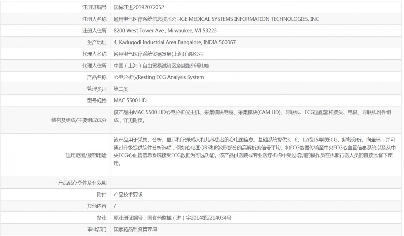Viewport: 404px width, 236px height.
Task: Click the registration number 国械注进20192072052
Action: [139, 7]
